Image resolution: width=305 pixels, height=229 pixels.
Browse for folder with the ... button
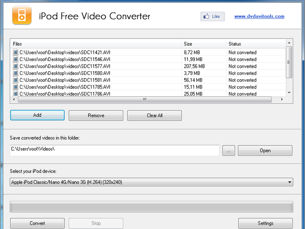[x=229, y=150]
